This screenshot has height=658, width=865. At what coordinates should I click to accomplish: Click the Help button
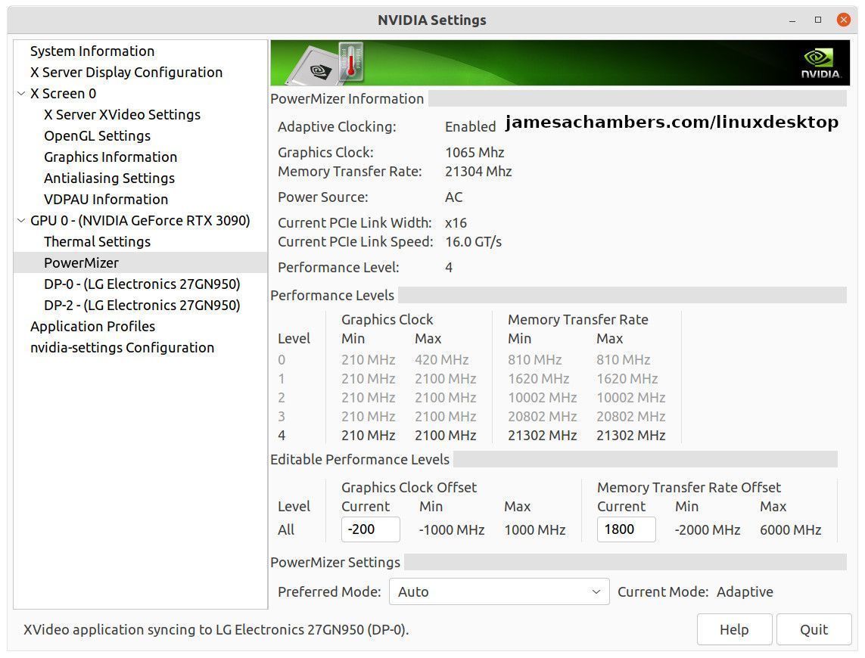pos(733,629)
